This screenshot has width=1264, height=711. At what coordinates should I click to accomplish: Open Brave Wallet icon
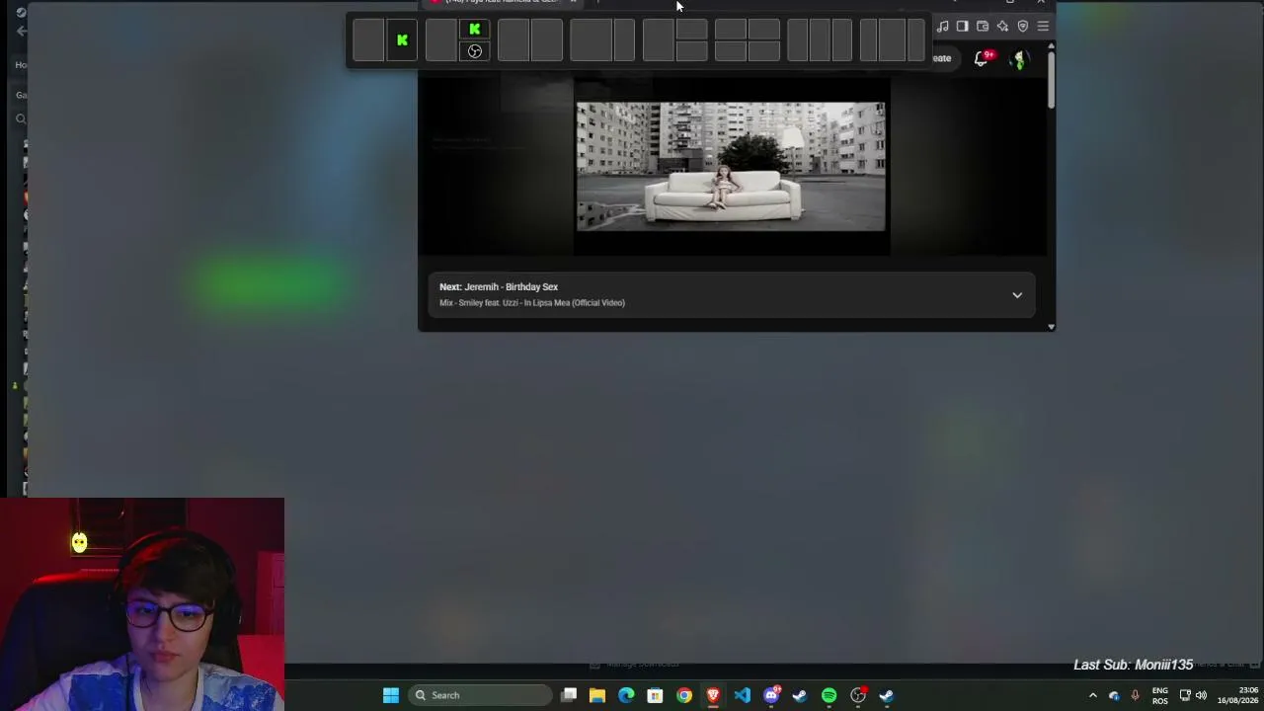pyautogui.click(x=983, y=27)
